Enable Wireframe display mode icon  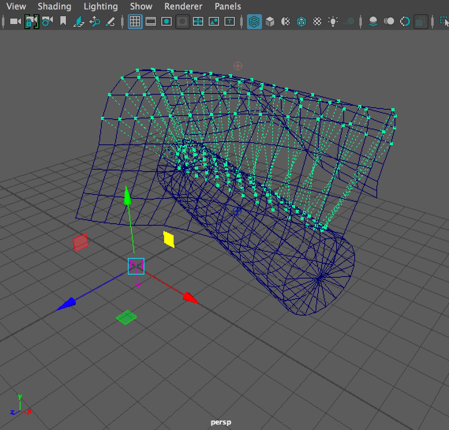(254, 21)
